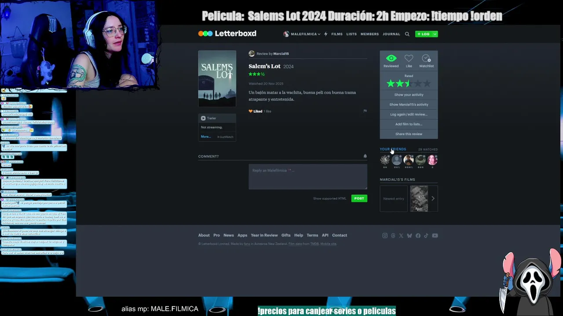Open the fifth friend avatar with pink picture
The height and width of the screenshot is (316, 563).
432,160
